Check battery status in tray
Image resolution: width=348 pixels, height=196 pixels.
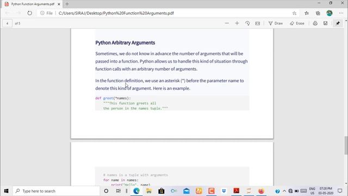click(x=296, y=191)
